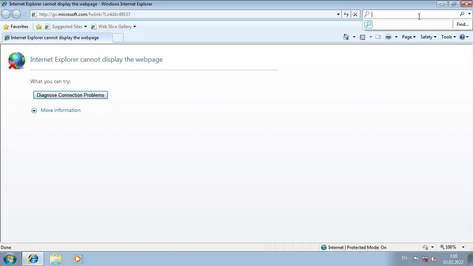Open a new tab

click(x=118, y=38)
